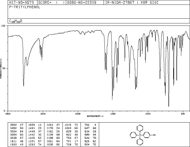This screenshot has height=147, width=190.
Task: Click the 100 tick label on y-axis
Action: coord(3,26)
